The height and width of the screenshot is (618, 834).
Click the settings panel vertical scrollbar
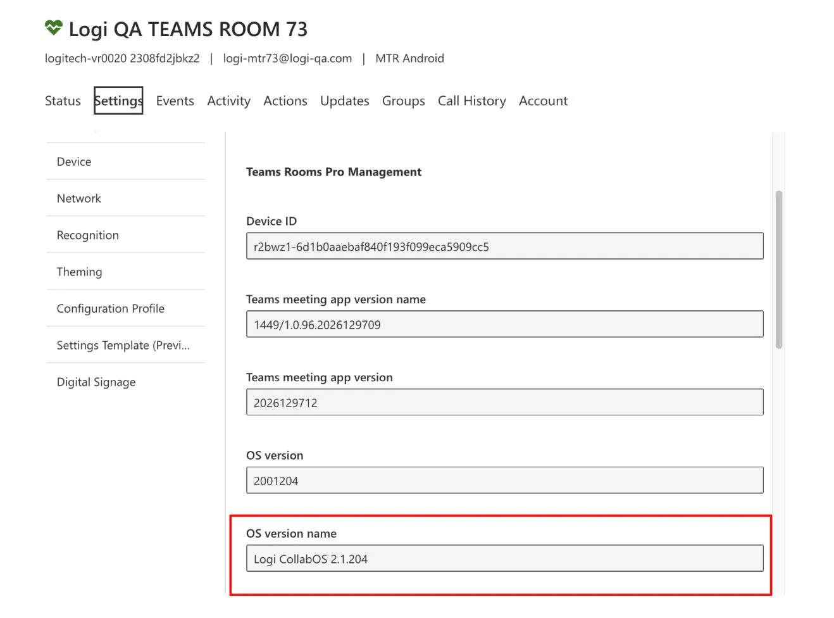pyautogui.click(x=779, y=270)
